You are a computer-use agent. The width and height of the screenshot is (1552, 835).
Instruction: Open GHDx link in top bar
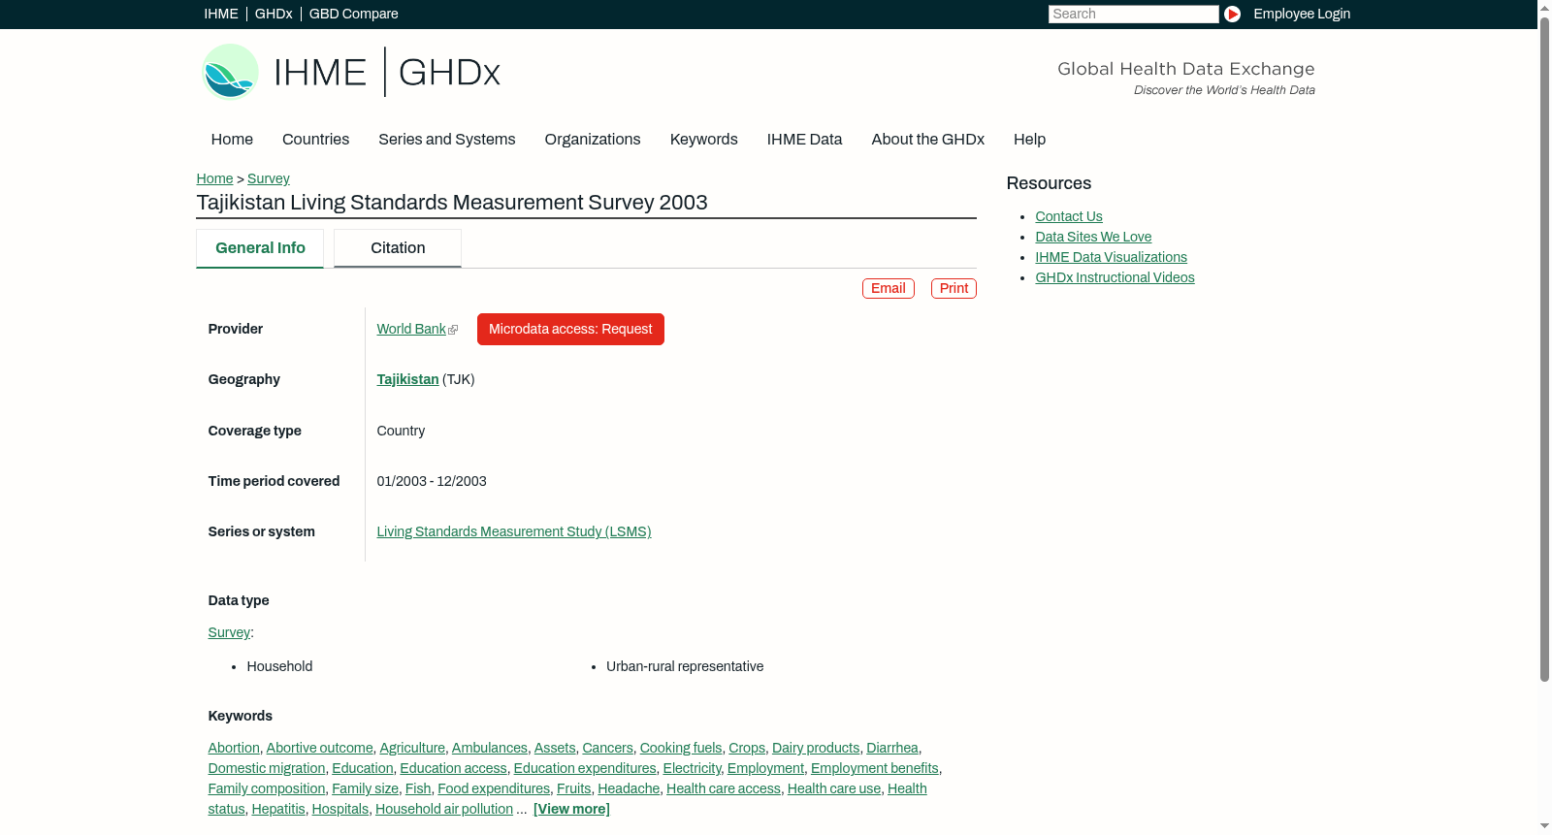pyautogui.click(x=274, y=14)
